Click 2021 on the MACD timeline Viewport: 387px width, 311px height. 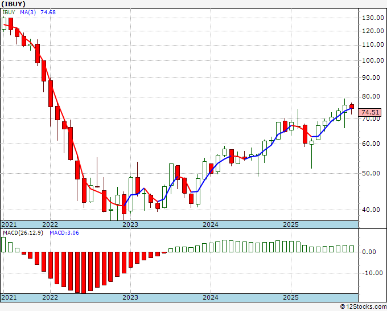pos(9,297)
